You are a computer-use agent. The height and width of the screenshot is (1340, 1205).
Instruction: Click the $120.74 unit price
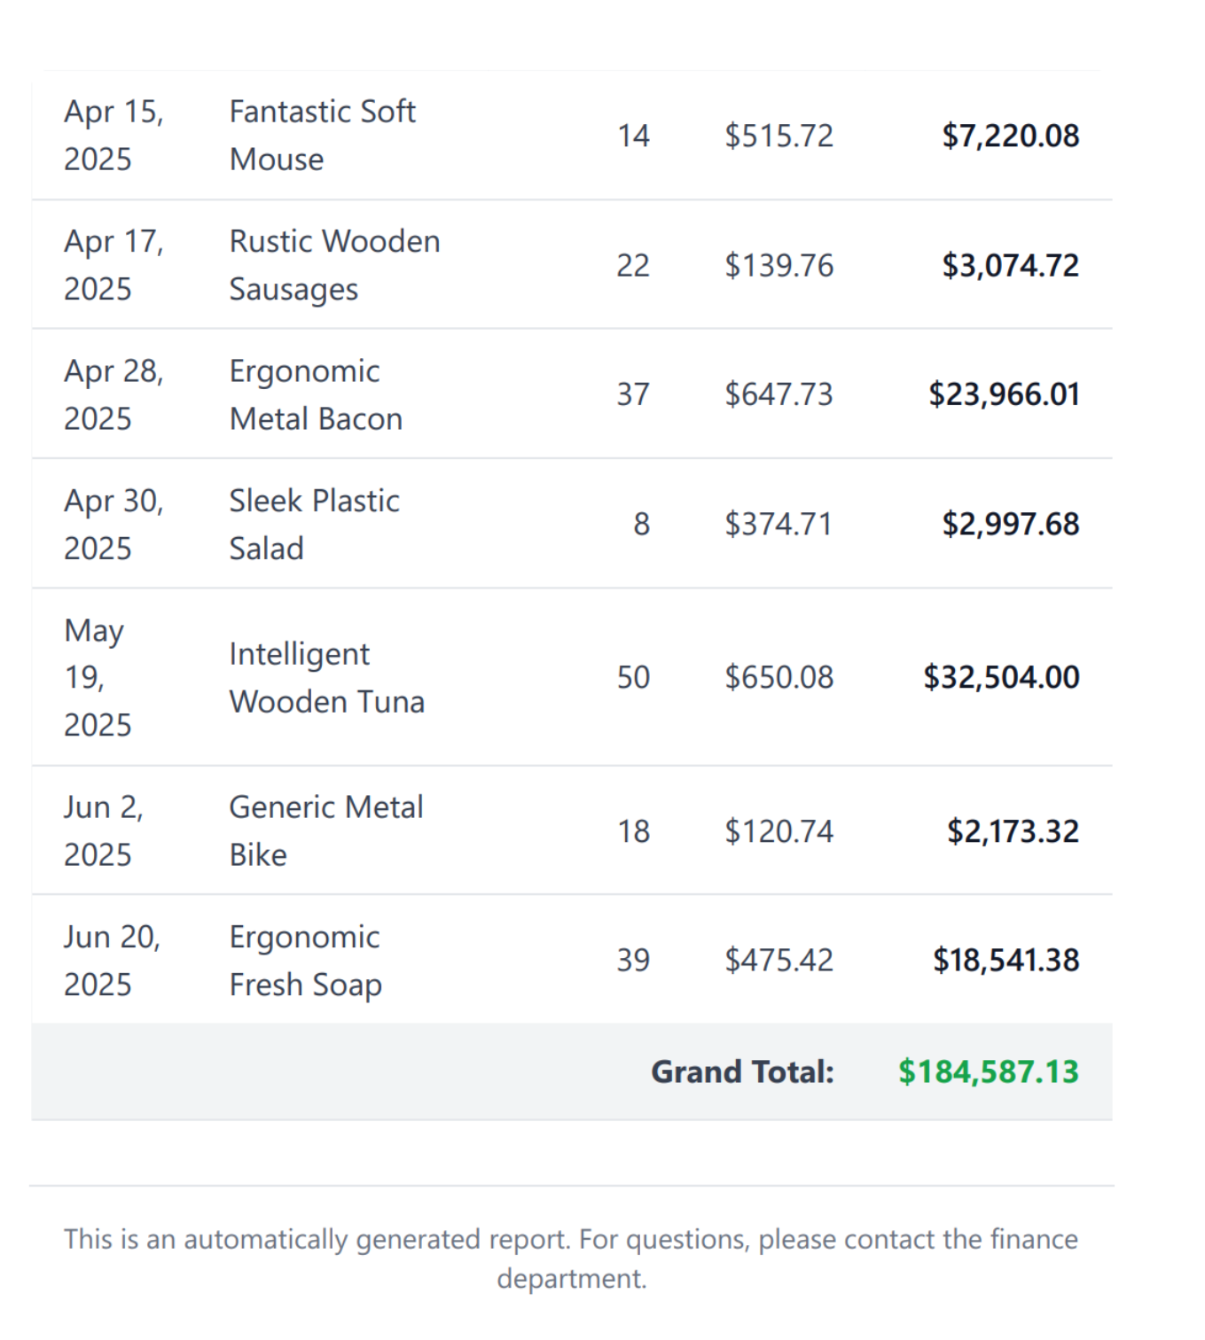pos(779,831)
